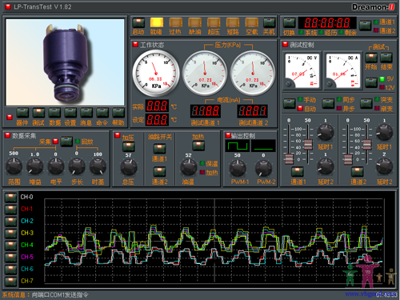Click the 测试通道 2 current LED display
Image resolution: width=400 pixels, height=300 pixels.
(x=253, y=111)
